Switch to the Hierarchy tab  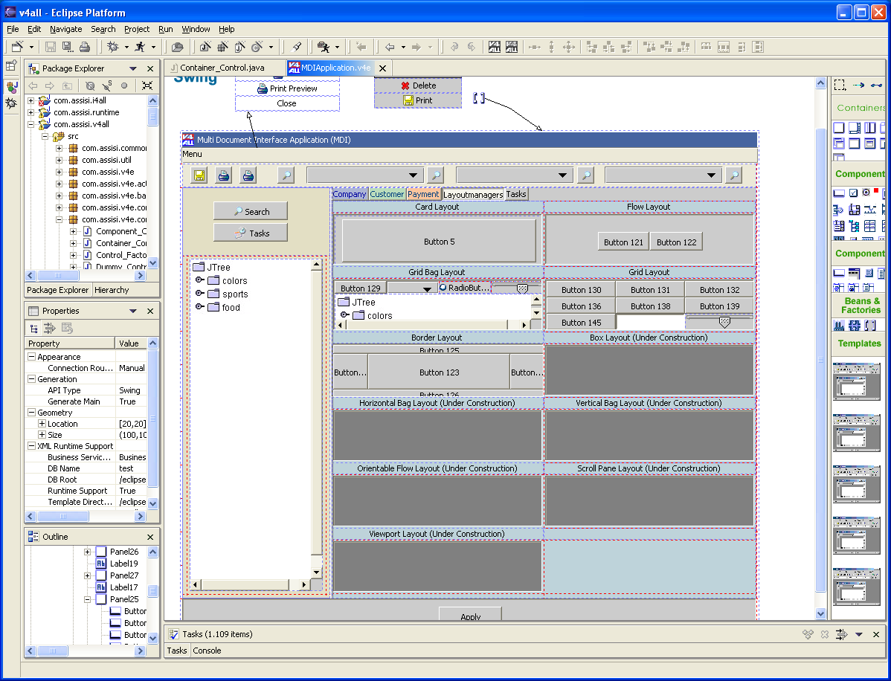(112, 290)
